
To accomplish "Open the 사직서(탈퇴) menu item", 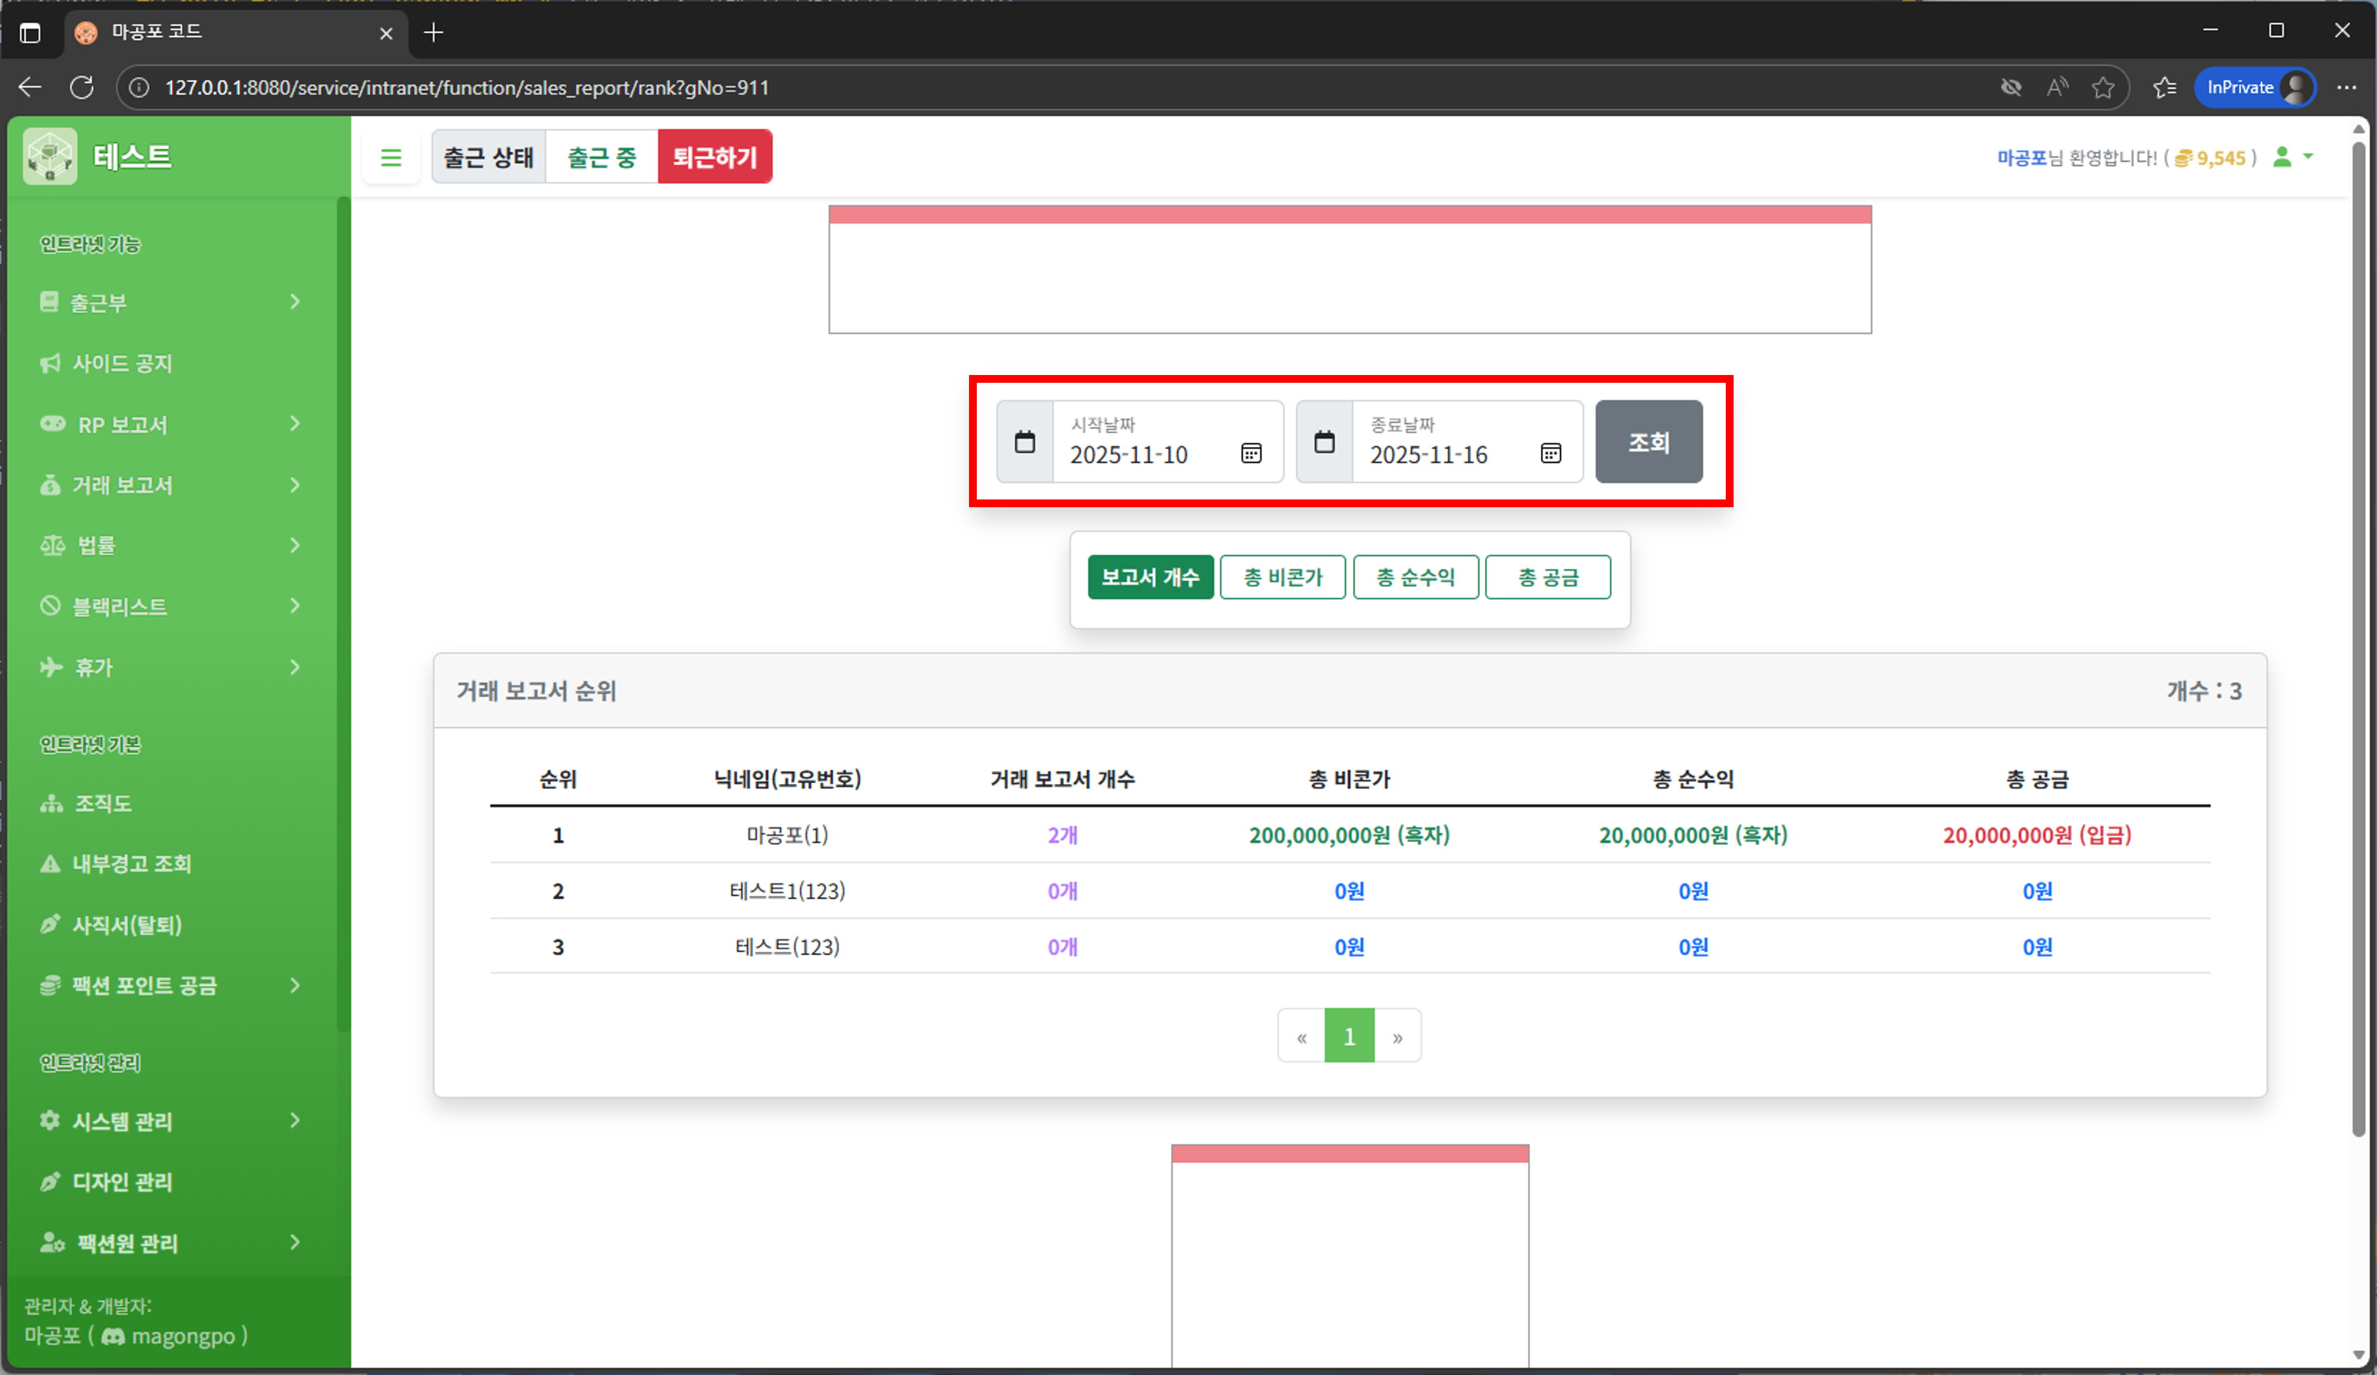I will tap(126, 925).
